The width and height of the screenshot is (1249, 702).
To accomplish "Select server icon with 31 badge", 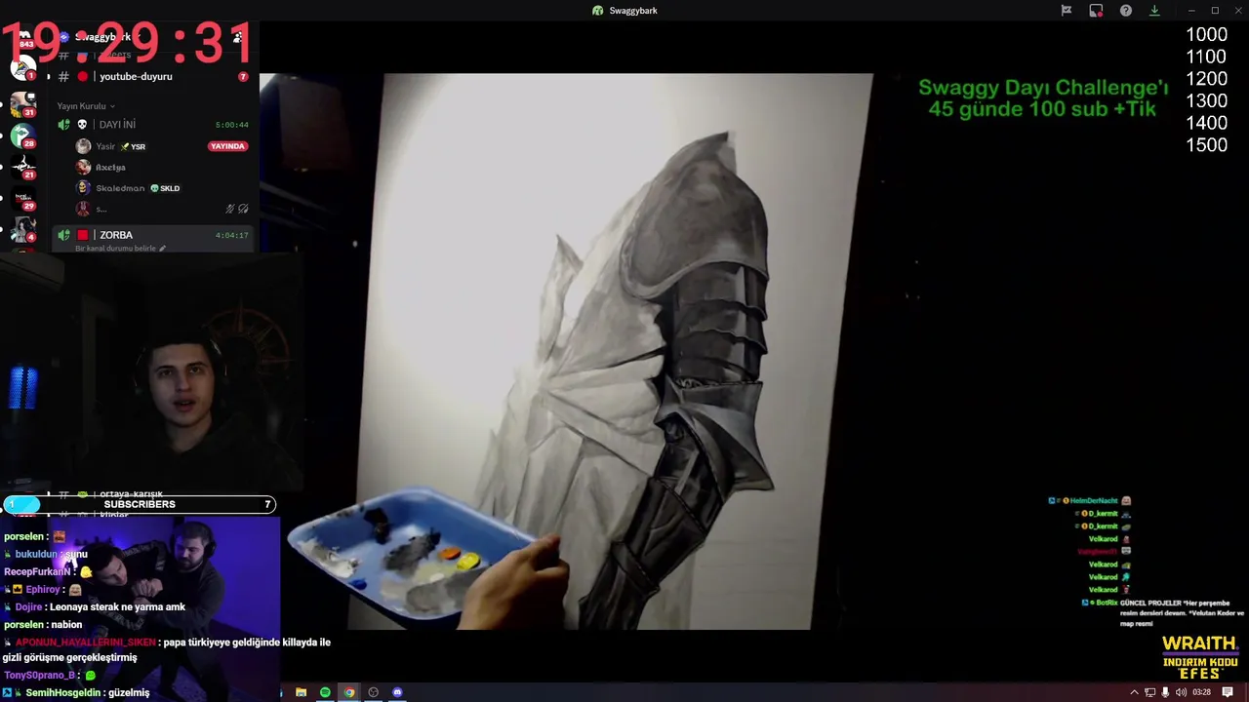I will click(x=23, y=104).
